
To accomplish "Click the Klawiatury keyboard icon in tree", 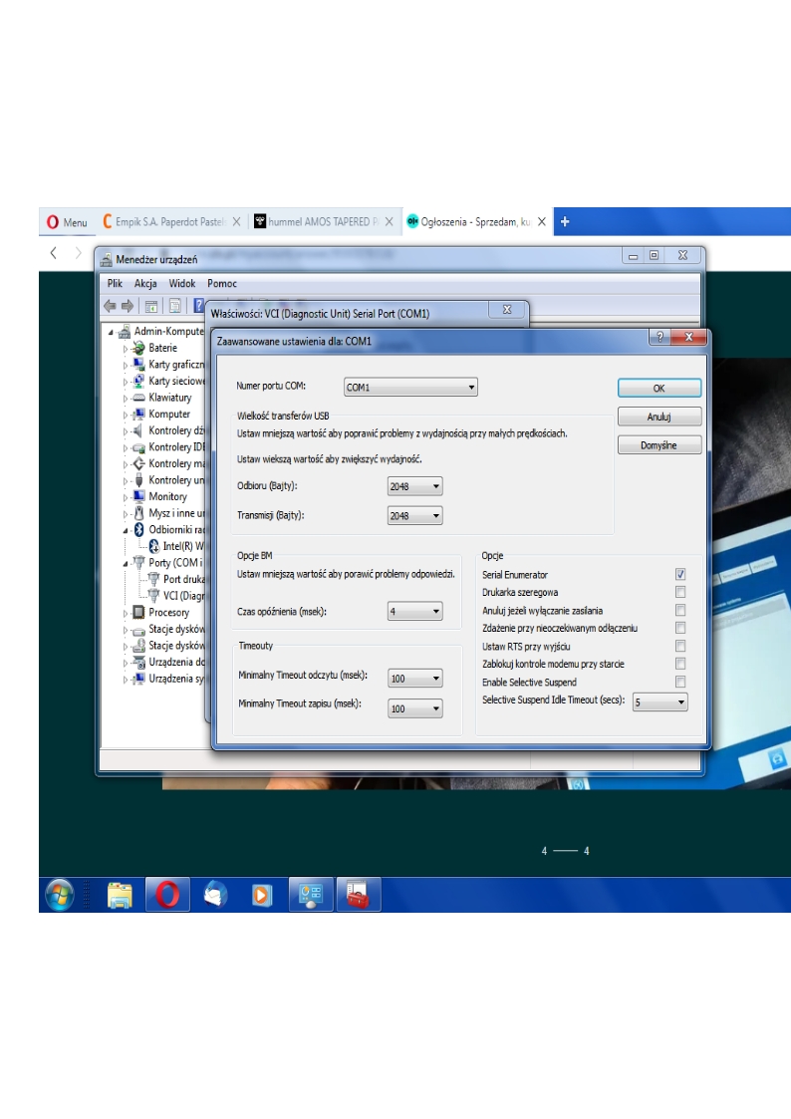I will [139, 398].
